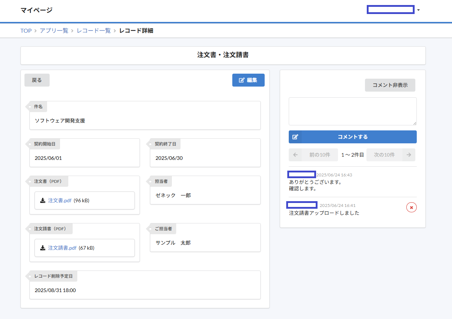Click the right arrow icon next to 次の10件
Screen dimensions: 452x319
coord(408,154)
